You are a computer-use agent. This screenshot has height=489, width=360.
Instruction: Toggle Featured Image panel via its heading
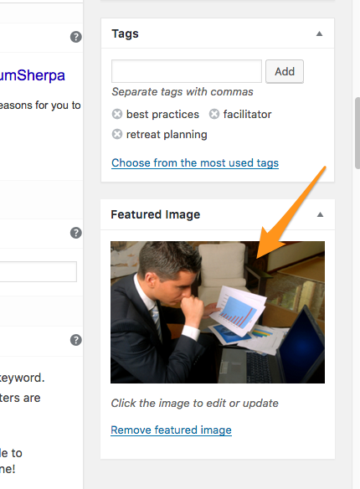[155, 214]
